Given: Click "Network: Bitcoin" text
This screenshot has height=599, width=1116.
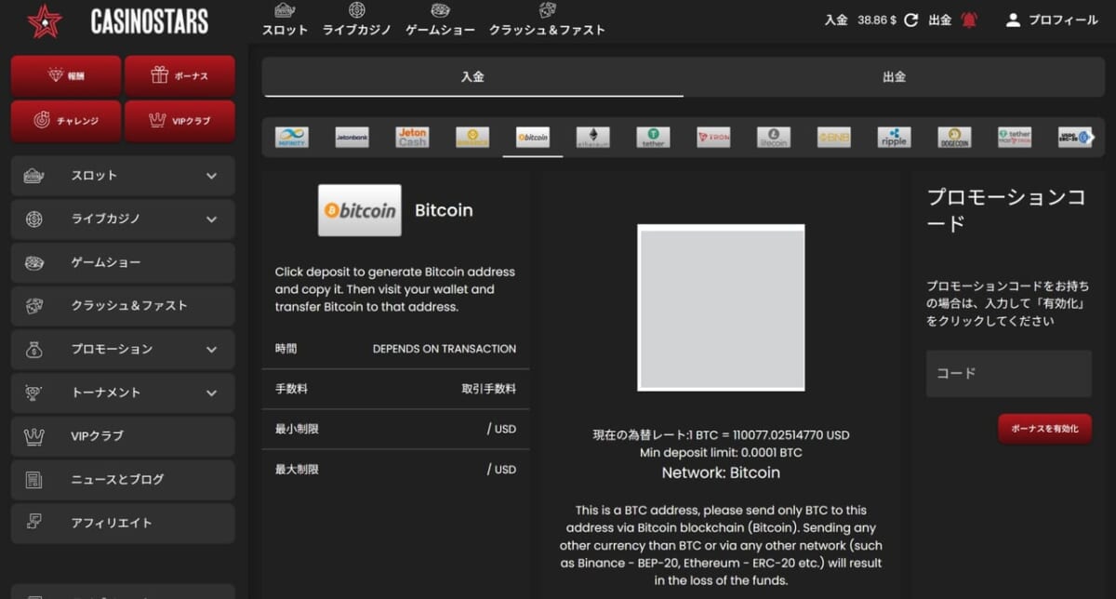Looking at the screenshot, I should pyautogui.click(x=721, y=473).
